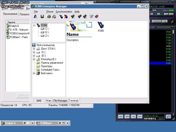Image resolution: width=176 pixels, height=132 pixels.
Task: Click the Print icon in toolbar
Action: click(x=49, y=17)
